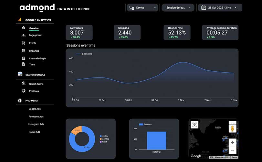262x162 pixels.
Task: Click the Overview home icon
Action: (24, 28)
